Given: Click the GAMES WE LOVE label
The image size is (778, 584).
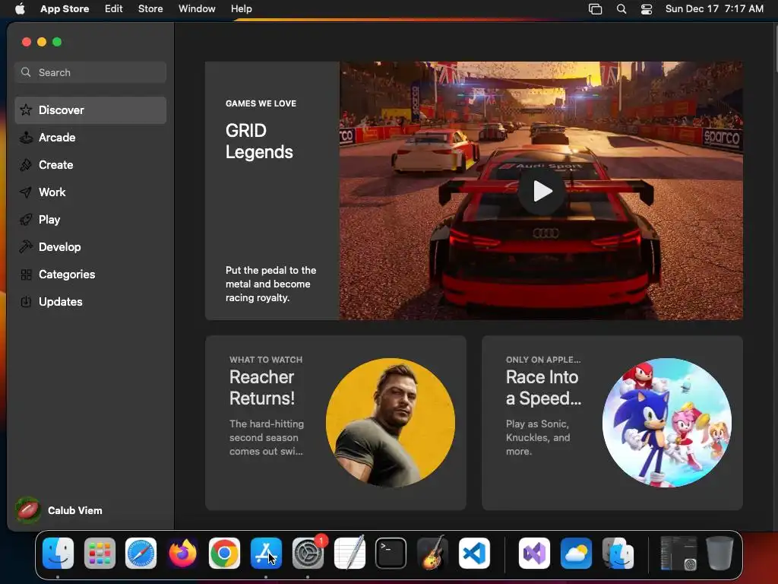Looking at the screenshot, I should (x=261, y=103).
